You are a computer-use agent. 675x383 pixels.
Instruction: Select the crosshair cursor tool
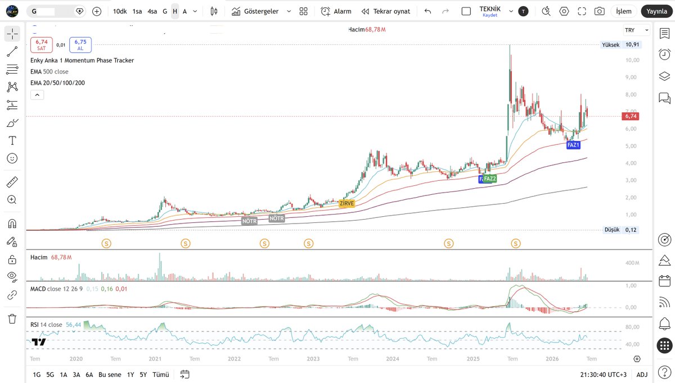(12, 34)
